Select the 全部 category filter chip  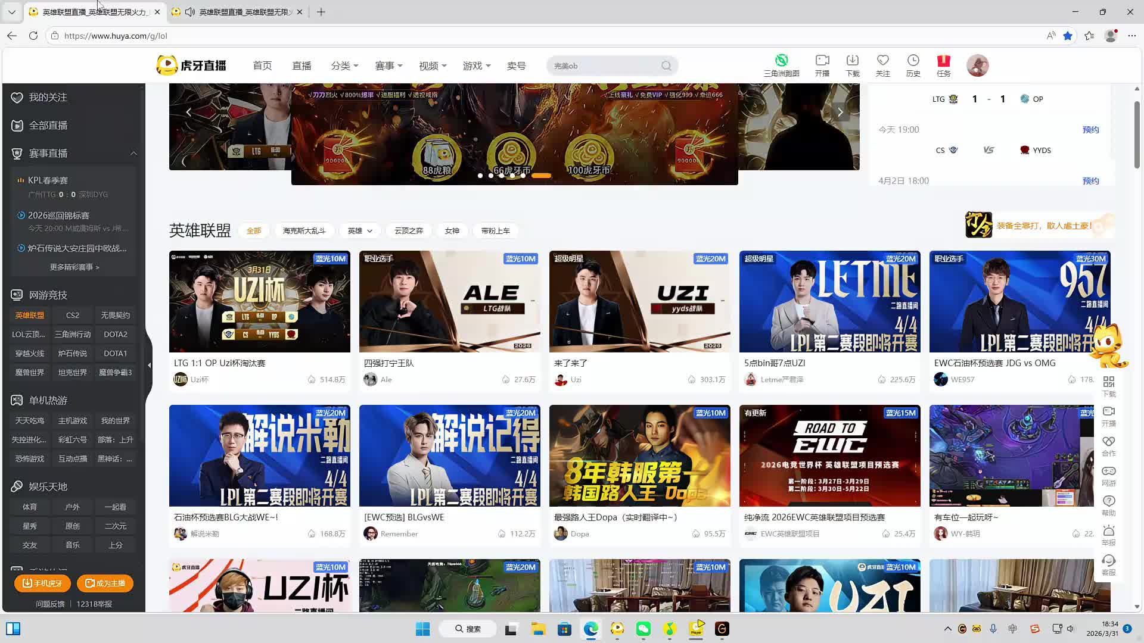click(254, 231)
